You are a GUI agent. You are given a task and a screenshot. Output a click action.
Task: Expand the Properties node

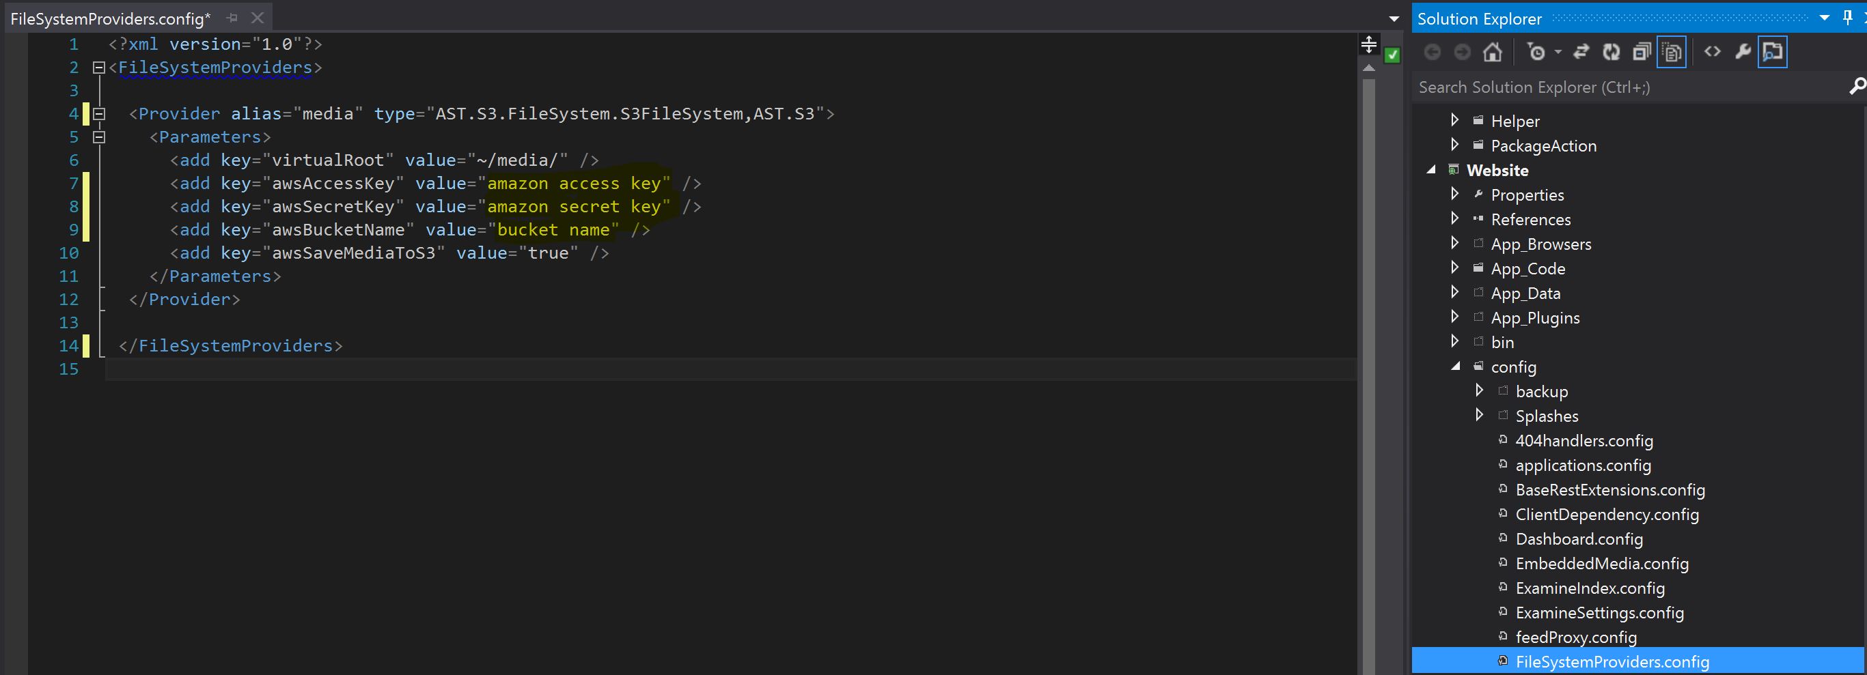[x=1454, y=194]
